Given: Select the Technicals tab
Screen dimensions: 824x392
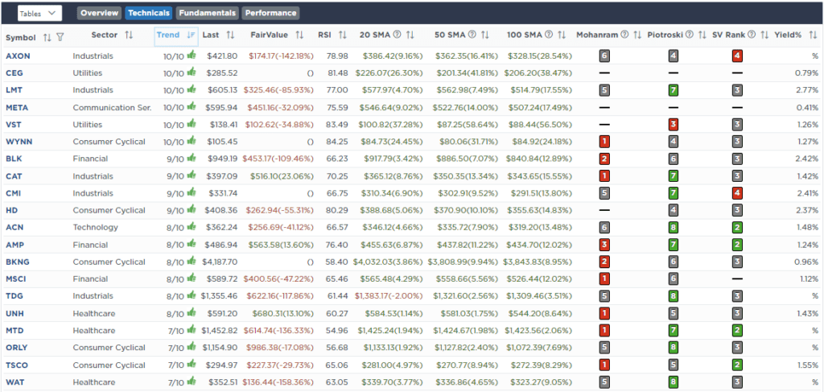Looking at the screenshot, I should coord(149,13).
